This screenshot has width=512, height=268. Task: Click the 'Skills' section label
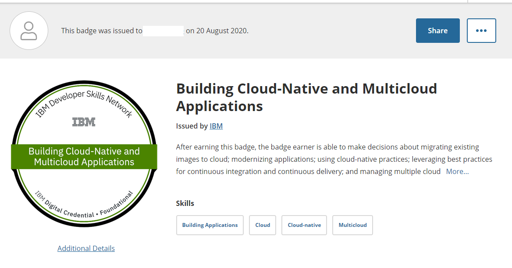pos(185,204)
